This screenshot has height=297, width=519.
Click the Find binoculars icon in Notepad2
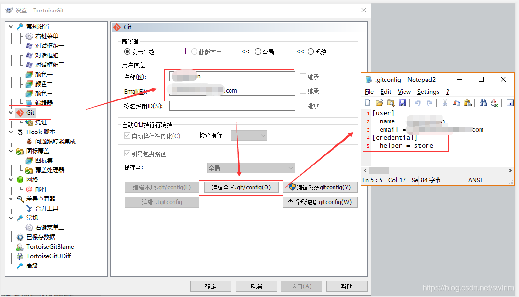coord(483,103)
